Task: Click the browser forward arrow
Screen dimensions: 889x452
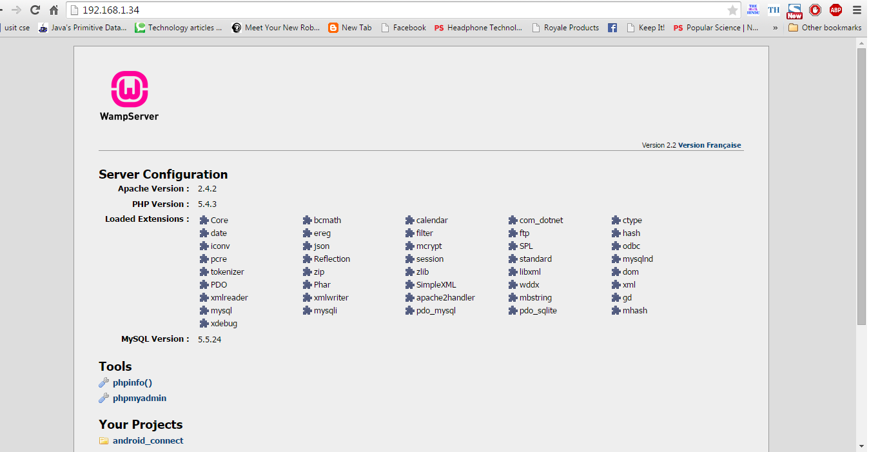Action: [x=17, y=10]
